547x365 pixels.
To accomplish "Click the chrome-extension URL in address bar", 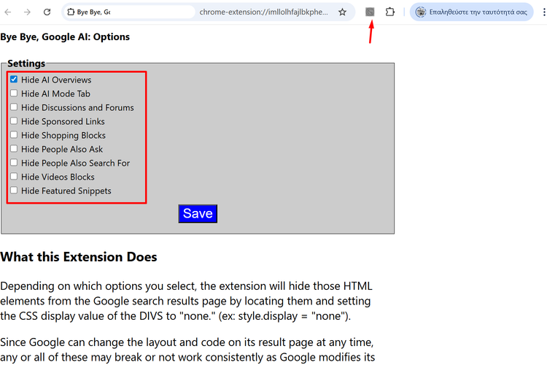I will (x=263, y=12).
